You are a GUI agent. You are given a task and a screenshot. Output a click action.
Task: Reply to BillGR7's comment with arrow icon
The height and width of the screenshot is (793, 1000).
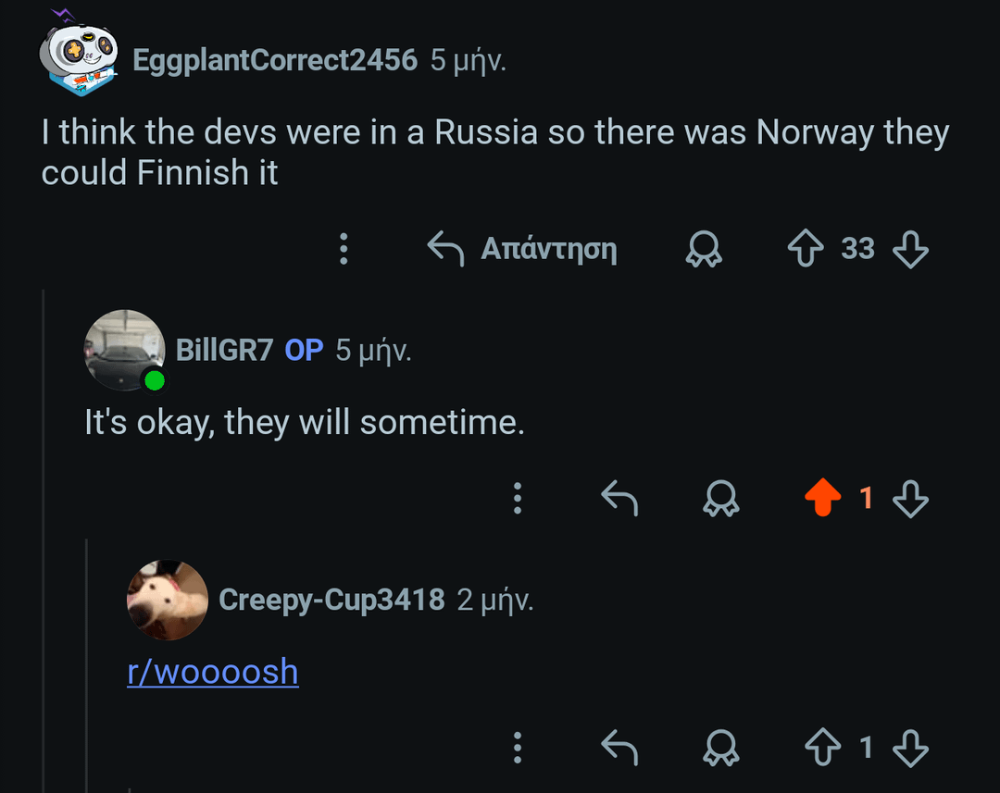(619, 498)
